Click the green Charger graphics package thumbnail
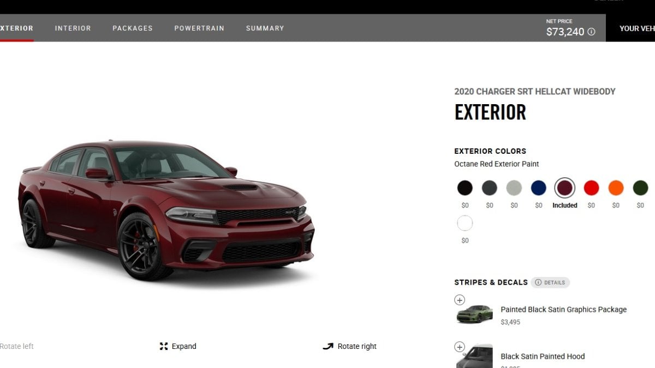The image size is (655, 368). tap(475, 315)
